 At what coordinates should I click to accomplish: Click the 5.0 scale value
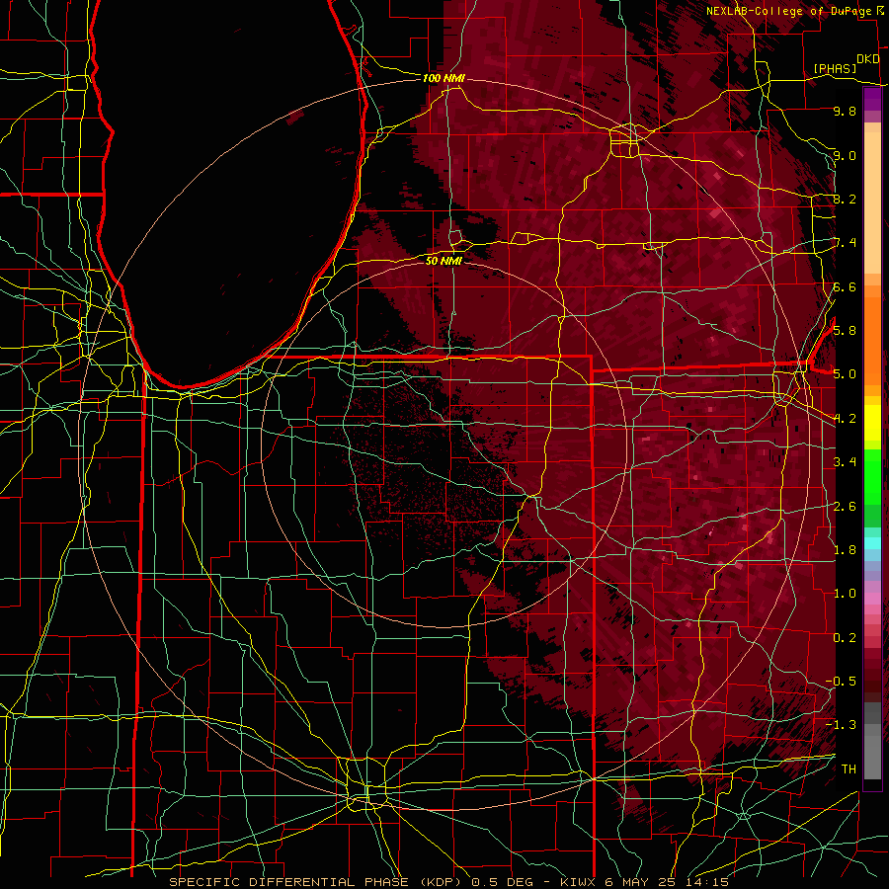coord(845,374)
